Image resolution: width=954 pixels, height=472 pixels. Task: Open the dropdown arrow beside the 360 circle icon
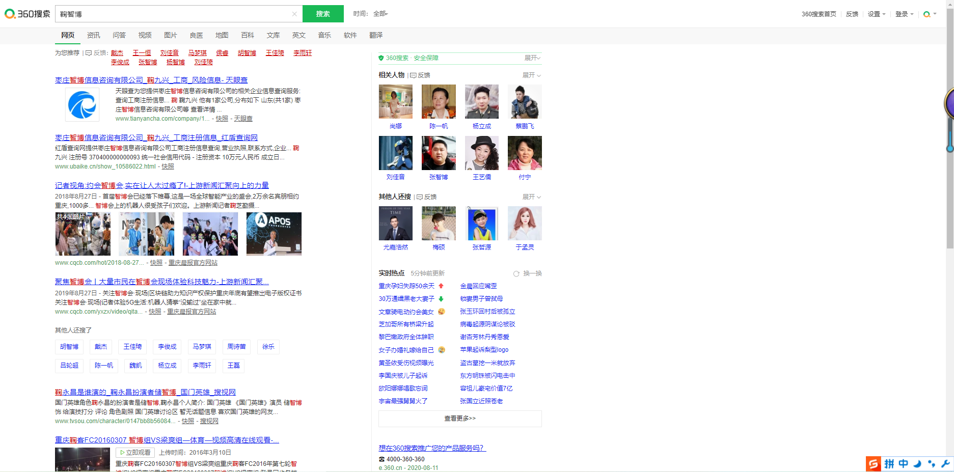(x=935, y=14)
